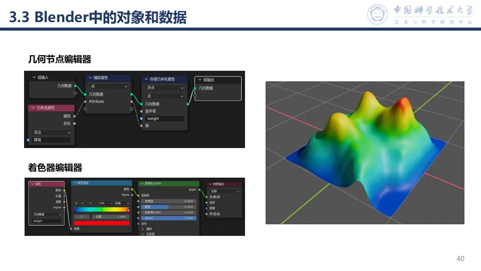Click 捕捉属性 Attribute output diamond socket
The width and height of the screenshot is (481, 271).
point(132,102)
